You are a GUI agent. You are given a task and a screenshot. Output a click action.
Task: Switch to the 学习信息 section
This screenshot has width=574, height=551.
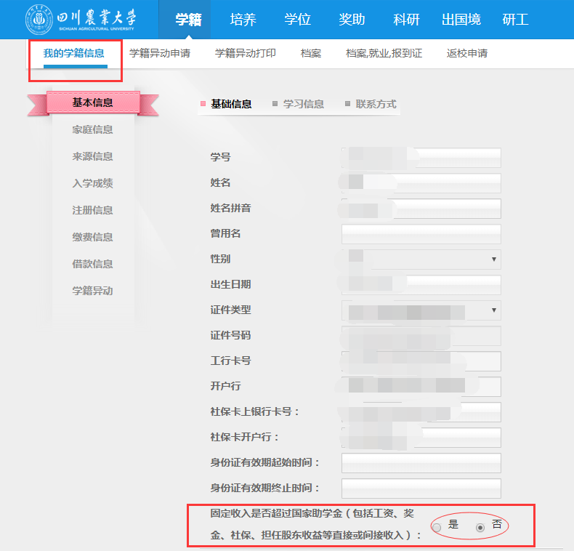pyautogui.click(x=303, y=104)
